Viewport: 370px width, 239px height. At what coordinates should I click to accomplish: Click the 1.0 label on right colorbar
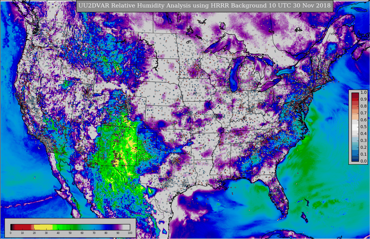pos(363,92)
